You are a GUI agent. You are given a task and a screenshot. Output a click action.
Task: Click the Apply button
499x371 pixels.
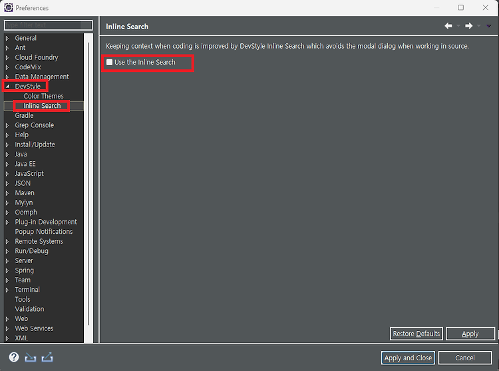[470, 334]
